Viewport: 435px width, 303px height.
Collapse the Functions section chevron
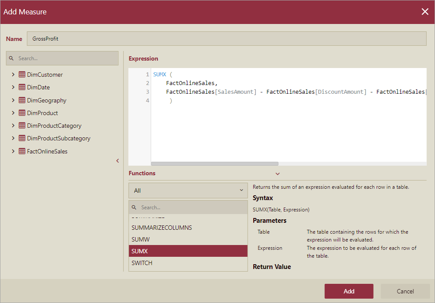click(x=278, y=174)
